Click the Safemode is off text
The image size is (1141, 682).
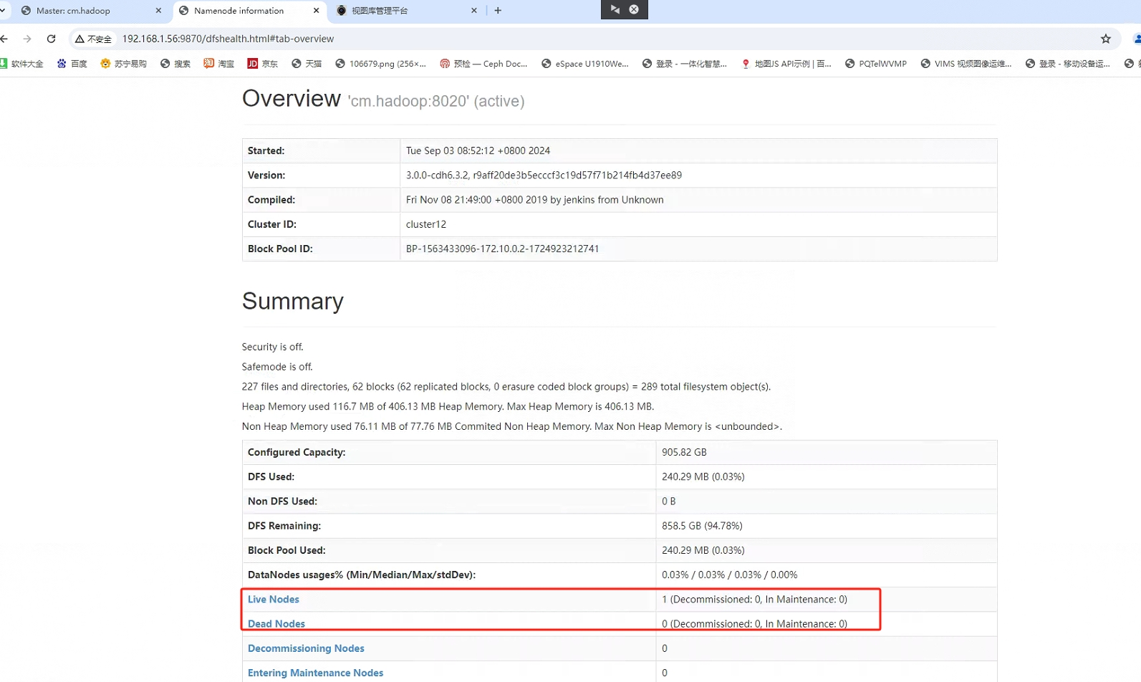click(x=277, y=367)
